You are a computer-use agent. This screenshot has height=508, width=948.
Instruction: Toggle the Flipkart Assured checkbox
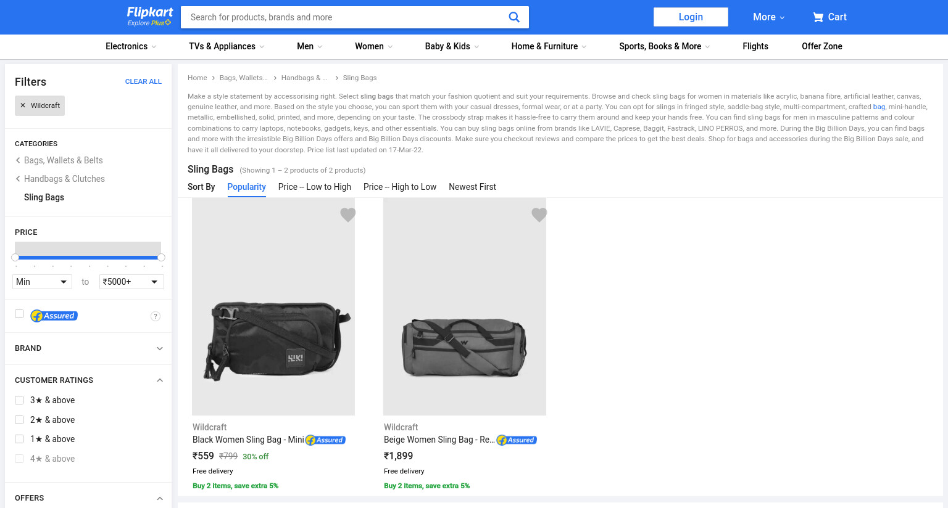pyautogui.click(x=19, y=314)
